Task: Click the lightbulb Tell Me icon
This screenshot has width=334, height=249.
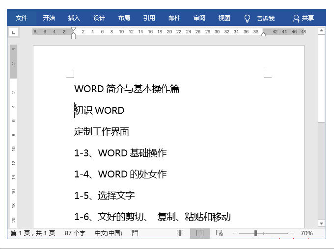Action: click(247, 18)
